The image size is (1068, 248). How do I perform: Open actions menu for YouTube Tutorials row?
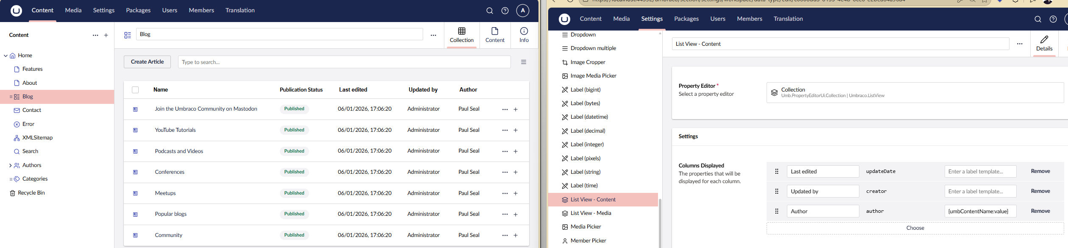(505, 130)
